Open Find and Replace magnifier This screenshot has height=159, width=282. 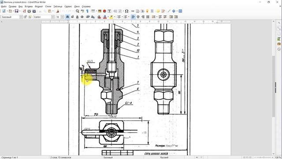pyautogui.click(x=78, y=11)
